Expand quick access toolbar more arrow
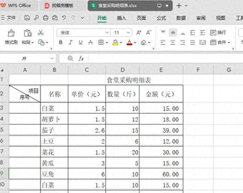The height and width of the screenshot is (193, 243). [82, 18]
